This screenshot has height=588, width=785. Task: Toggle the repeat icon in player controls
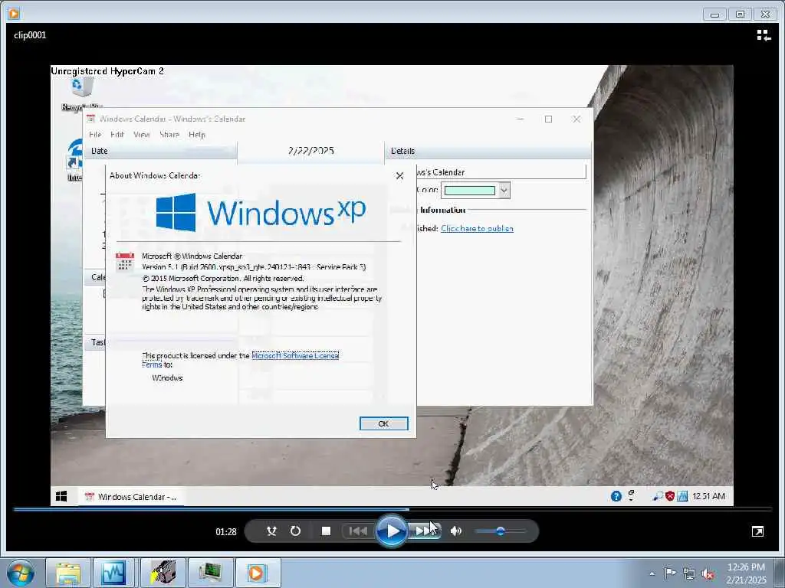point(295,531)
